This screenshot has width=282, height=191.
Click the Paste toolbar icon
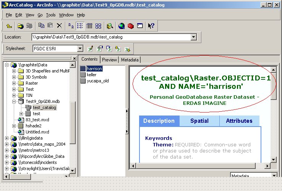point(50,26)
